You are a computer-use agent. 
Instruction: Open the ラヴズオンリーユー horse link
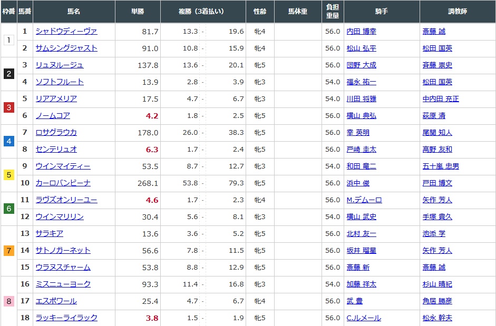[66, 200]
